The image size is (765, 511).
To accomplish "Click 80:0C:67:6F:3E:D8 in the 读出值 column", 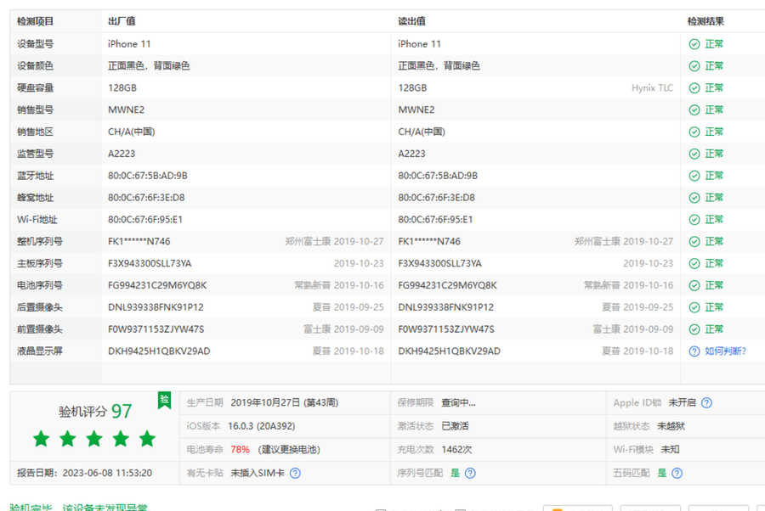I will coord(437,198).
